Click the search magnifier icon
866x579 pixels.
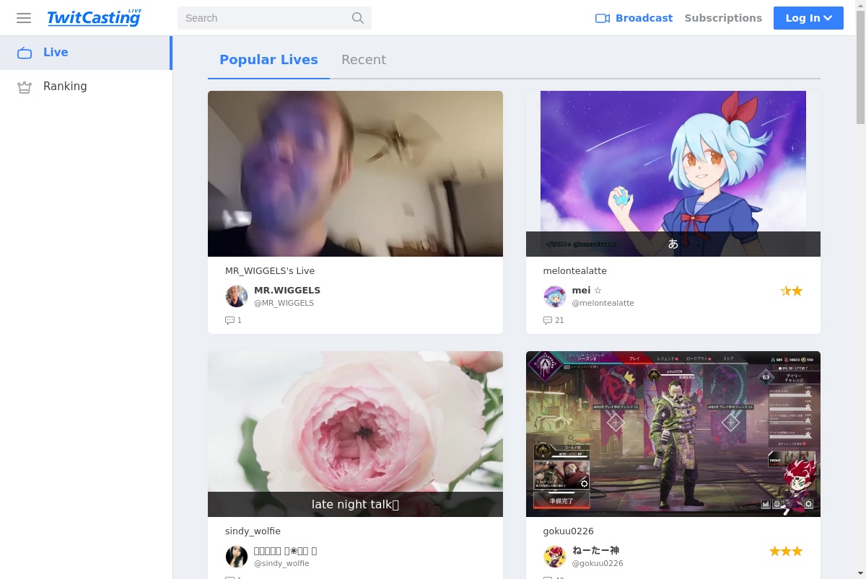click(x=358, y=18)
